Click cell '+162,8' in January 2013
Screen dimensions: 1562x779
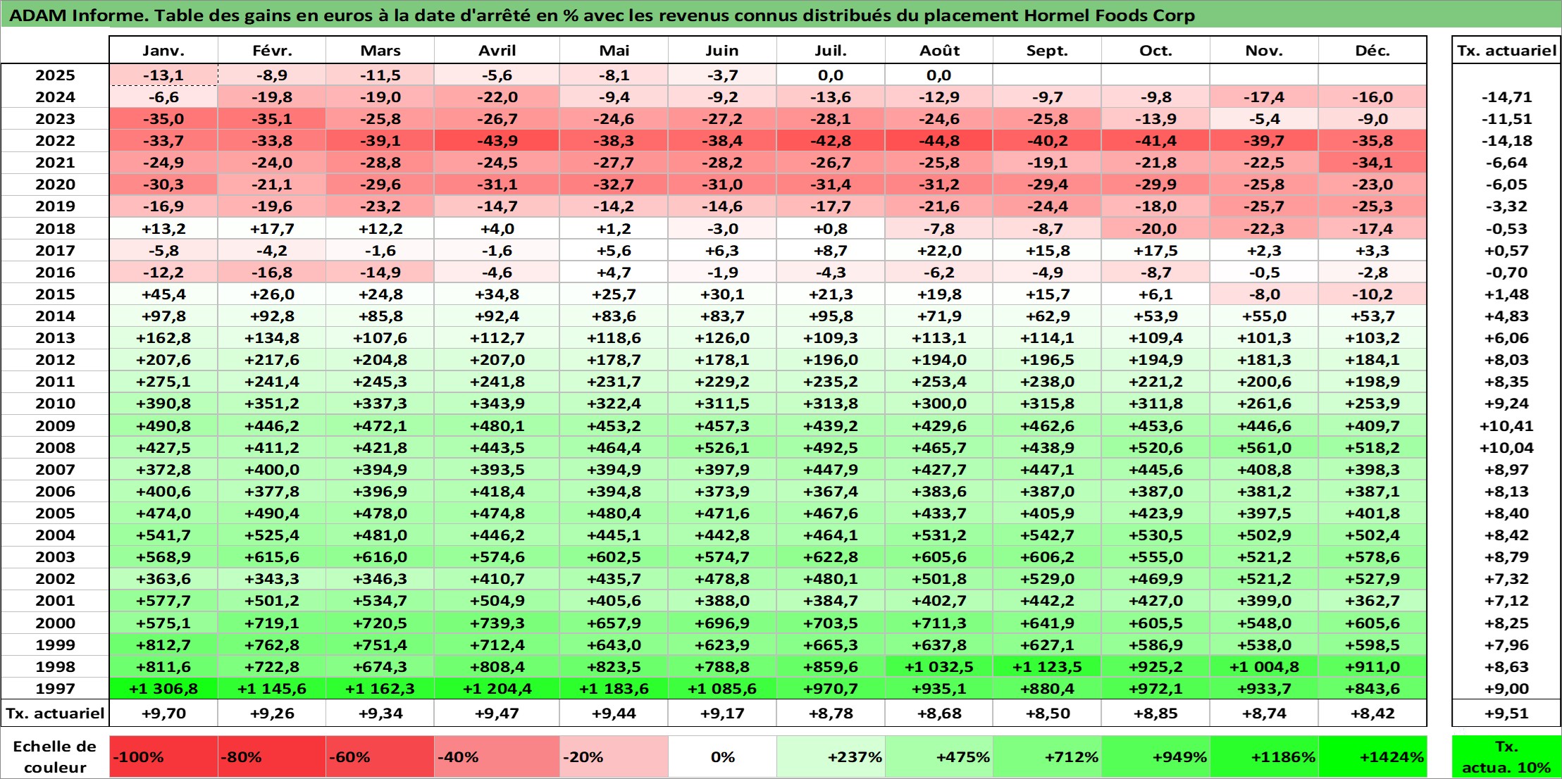pos(163,338)
